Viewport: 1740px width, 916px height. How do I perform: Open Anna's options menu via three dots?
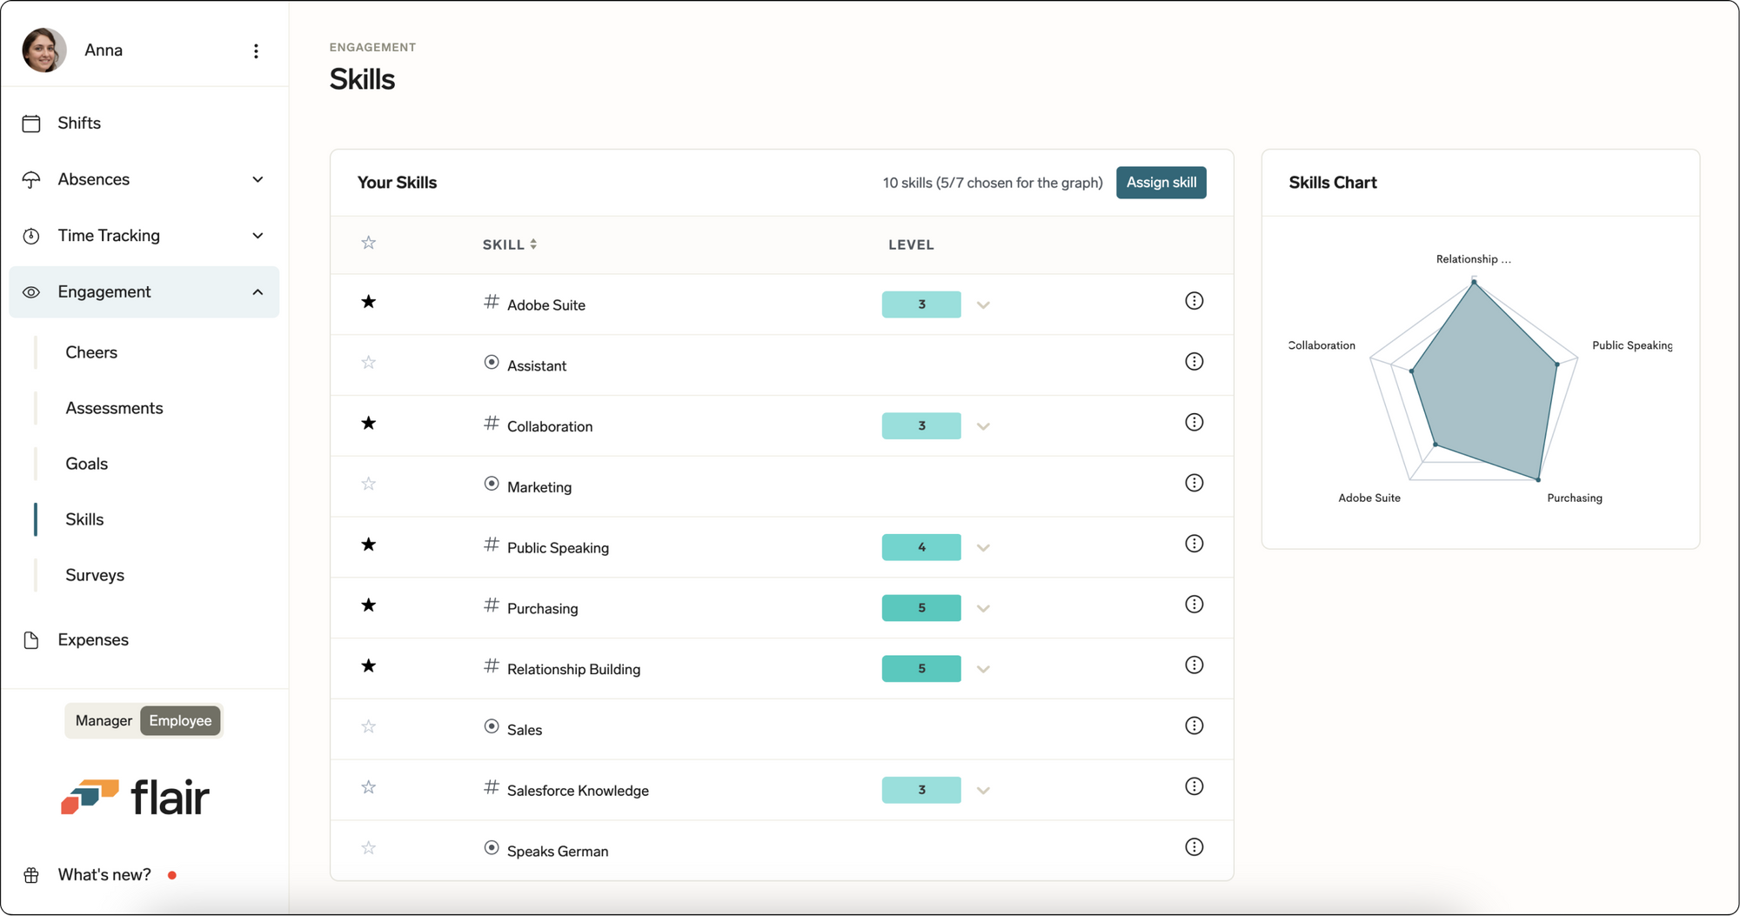256,50
